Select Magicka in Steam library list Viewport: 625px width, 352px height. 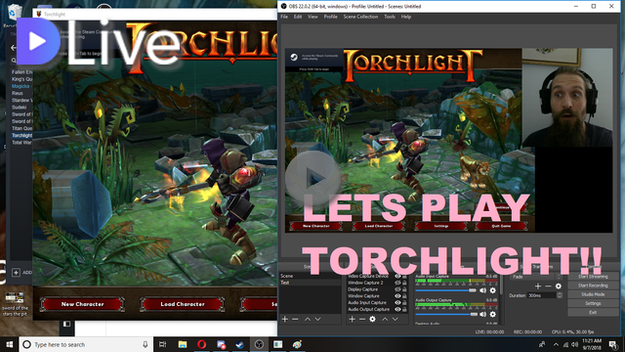pyautogui.click(x=21, y=86)
